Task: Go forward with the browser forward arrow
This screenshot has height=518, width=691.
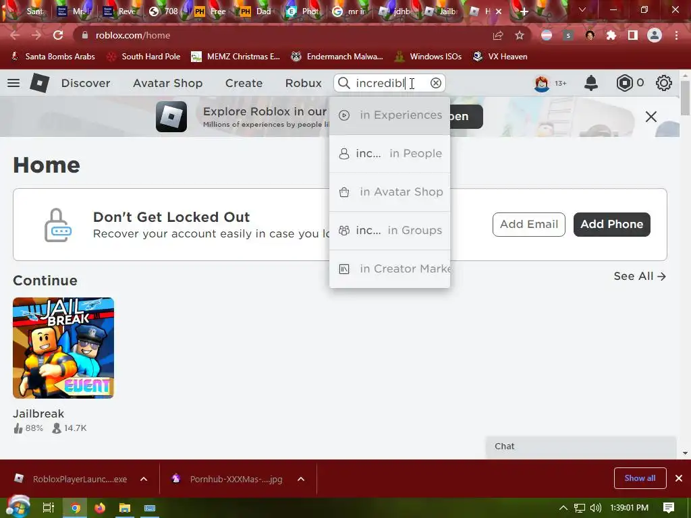Action: click(36, 35)
